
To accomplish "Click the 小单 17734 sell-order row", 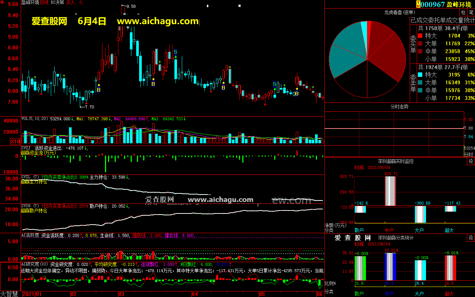I will pyautogui.click(x=446, y=98).
